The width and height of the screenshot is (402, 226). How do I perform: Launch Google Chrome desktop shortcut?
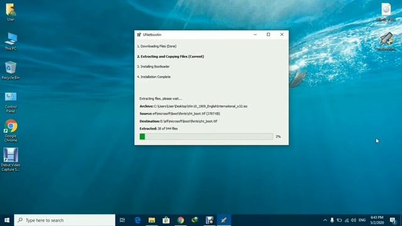coord(11,131)
